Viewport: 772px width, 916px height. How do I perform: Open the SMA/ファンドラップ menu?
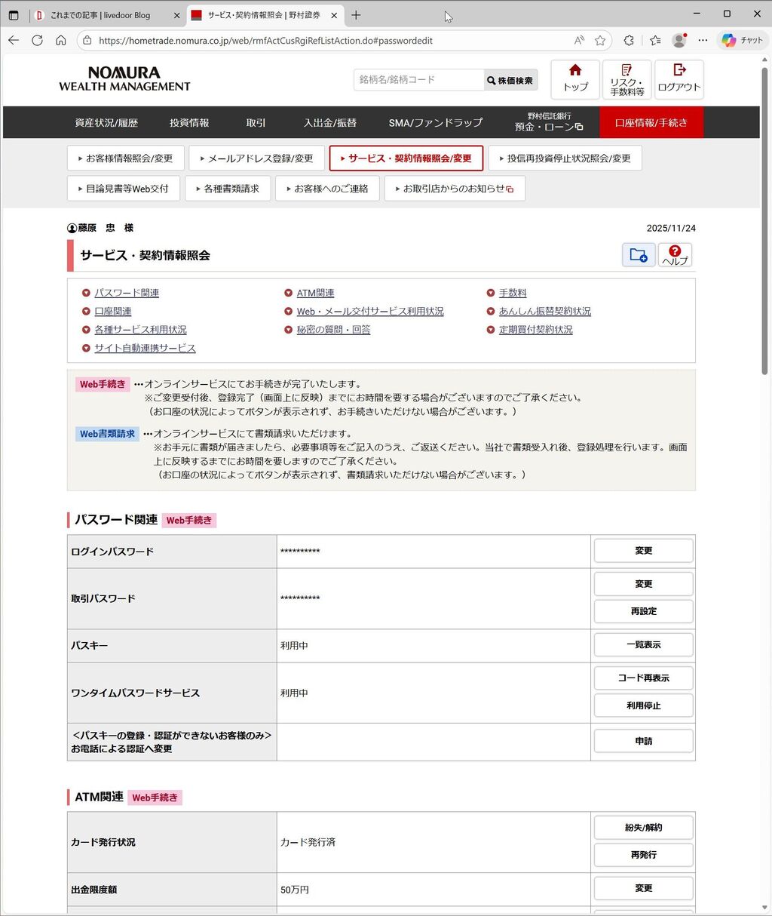click(436, 122)
